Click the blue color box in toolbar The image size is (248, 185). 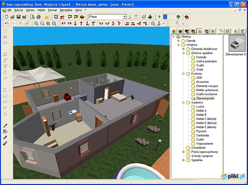click(165, 17)
